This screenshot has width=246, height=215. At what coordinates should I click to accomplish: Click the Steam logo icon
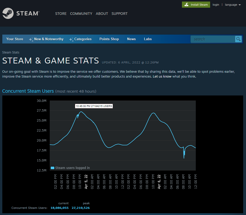click(8, 13)
